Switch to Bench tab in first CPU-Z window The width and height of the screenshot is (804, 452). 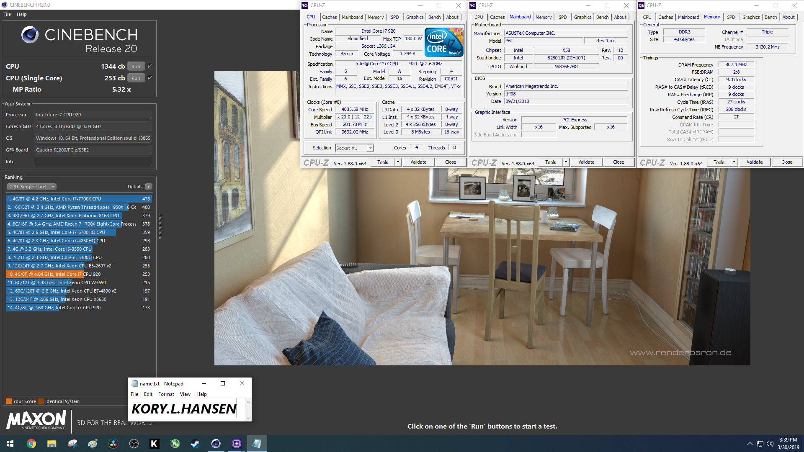(435, 17)
